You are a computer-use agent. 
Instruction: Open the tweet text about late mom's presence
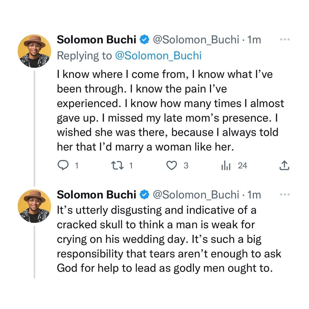[x=169, y=110]
